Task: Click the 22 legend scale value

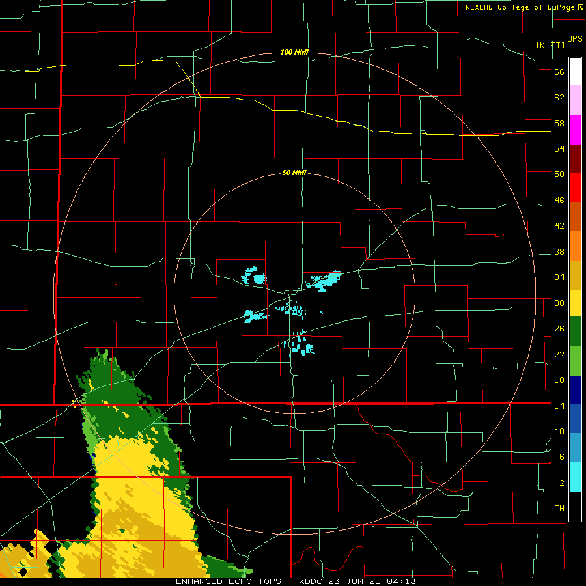Action: point(559,355)
